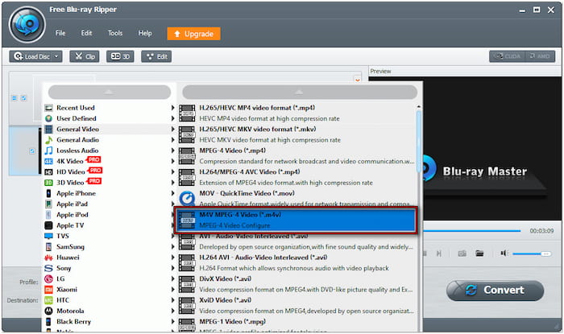Select the Black Berry device icon
This screenshot has width=564, height=334.
[x=48, y=322]
